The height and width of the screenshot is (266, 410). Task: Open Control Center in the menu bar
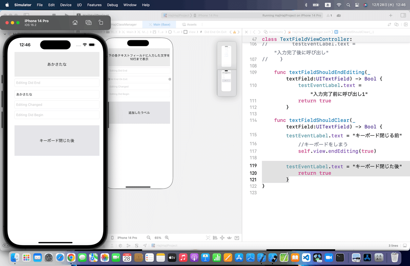tap(357, 5)
